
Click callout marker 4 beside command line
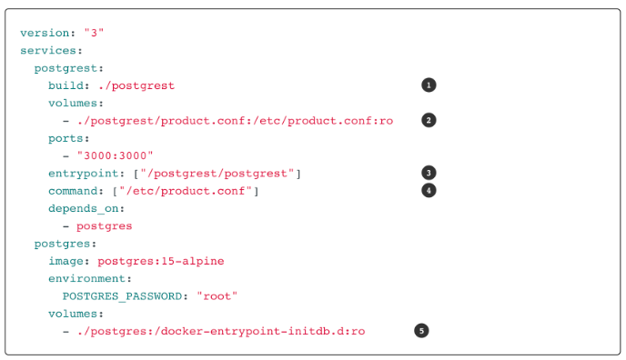click(x=429, y=191)
